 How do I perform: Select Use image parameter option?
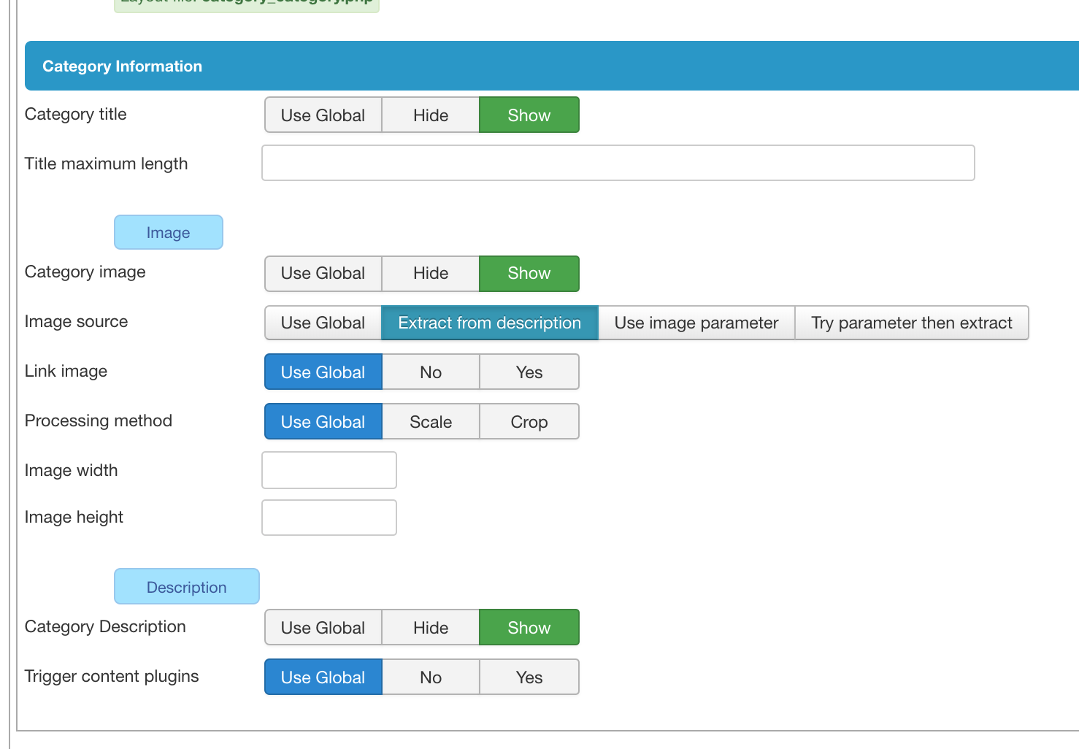coord(696,323)
